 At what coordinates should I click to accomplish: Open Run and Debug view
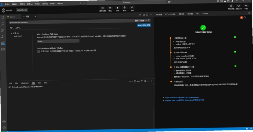(x=3, y=37)
